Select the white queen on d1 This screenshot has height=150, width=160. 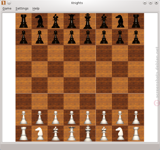(72, 133)
